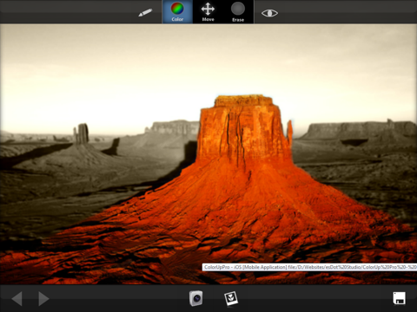Image resolution: width=417 pixels, height=312 pixels.
Task: Open the camera to take a photo
Action: coord(196,298)
